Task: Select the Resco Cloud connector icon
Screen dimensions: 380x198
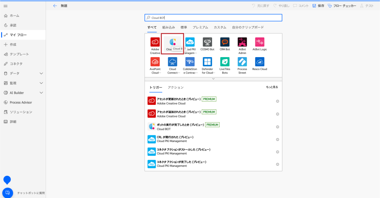Action: point(260,62)
